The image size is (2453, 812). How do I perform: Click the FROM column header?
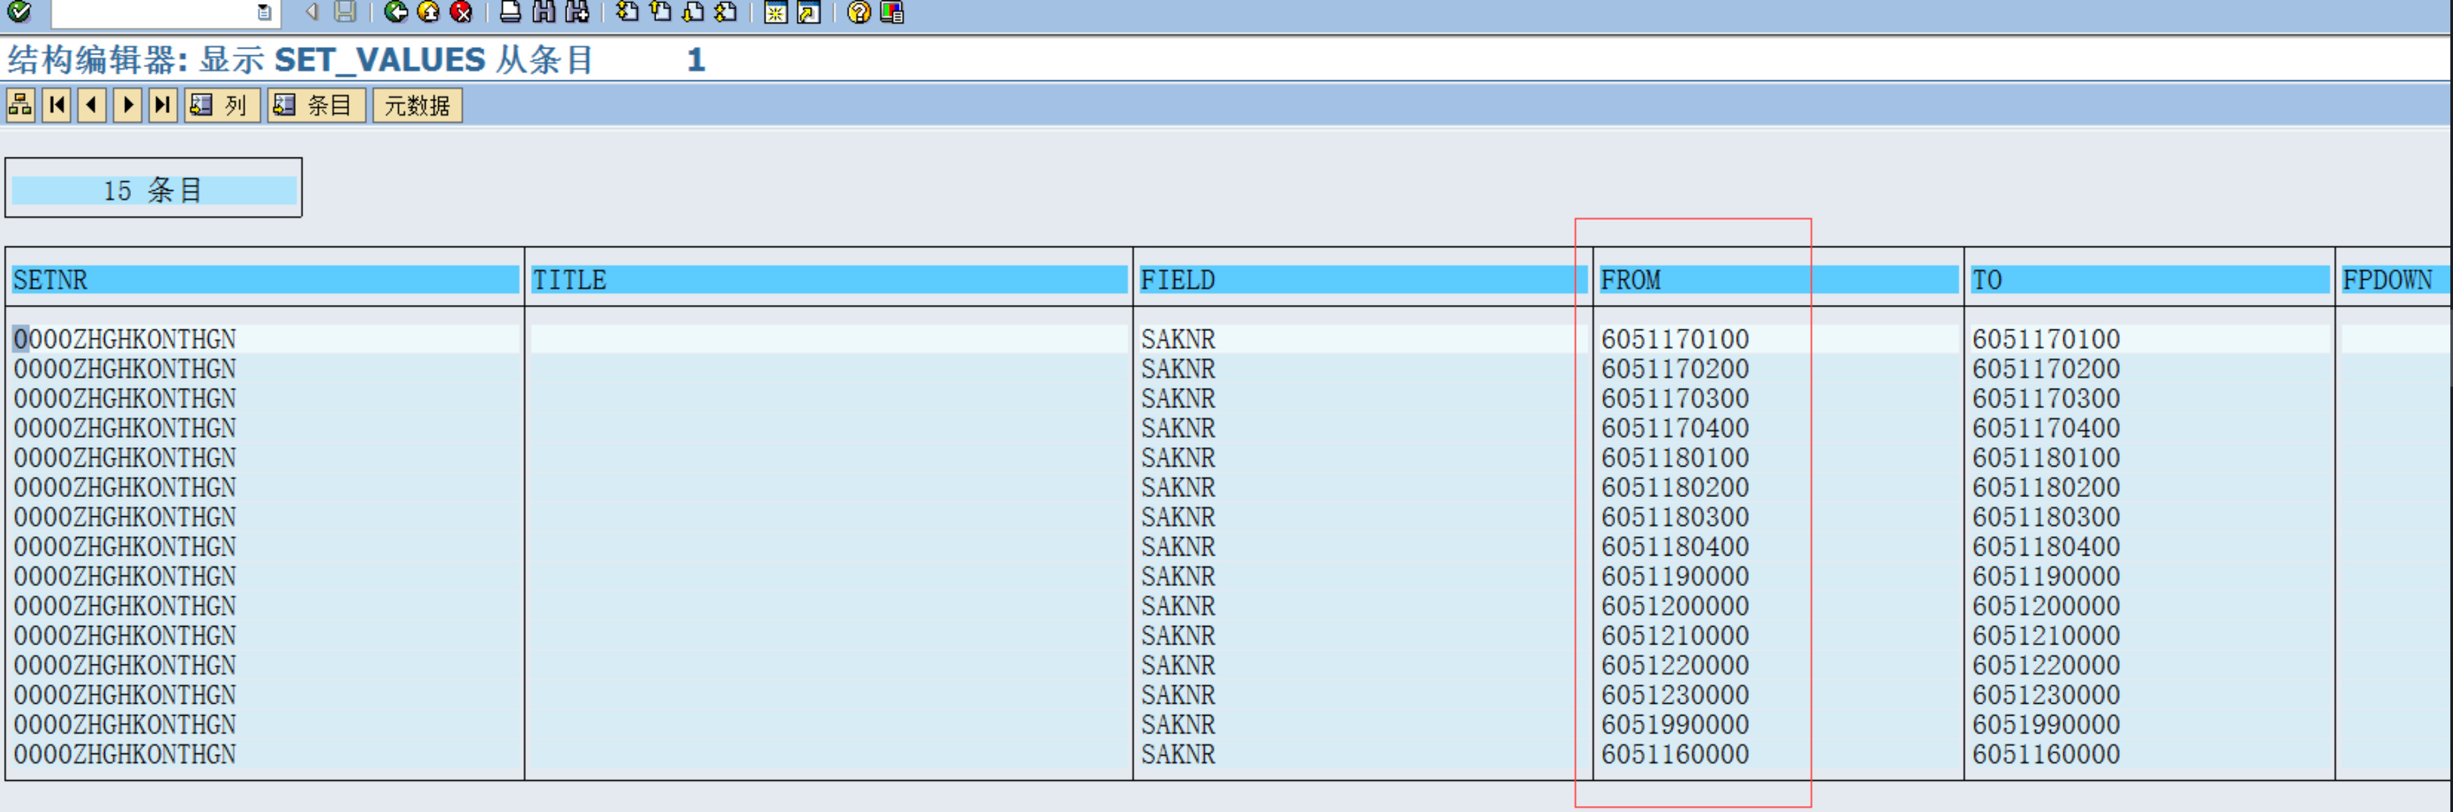[x=1630, y=280]
